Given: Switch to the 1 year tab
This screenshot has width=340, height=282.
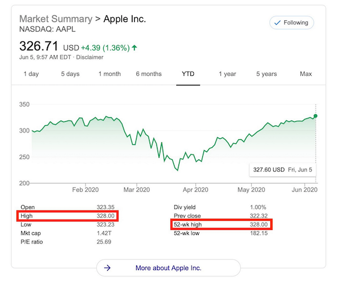Looking at the screenshot, I should [227, 74].
